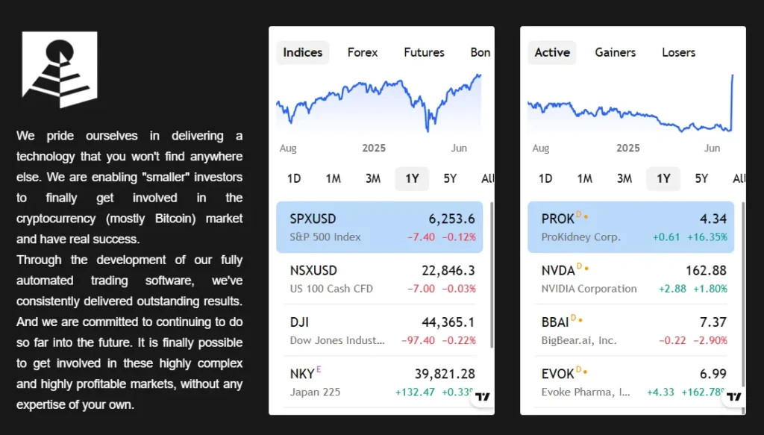The width and height of the screenshot is (764, 435).
Task: Set indices chart range to 3M
Action: (373, 178)
